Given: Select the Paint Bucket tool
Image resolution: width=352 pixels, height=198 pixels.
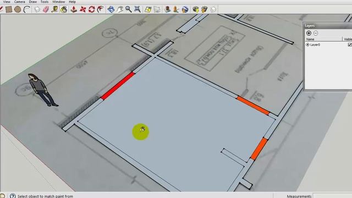Looking at the screenshot, I should tap(64, 9).
